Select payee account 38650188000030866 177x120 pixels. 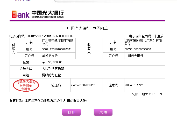(x=138, y=49)
